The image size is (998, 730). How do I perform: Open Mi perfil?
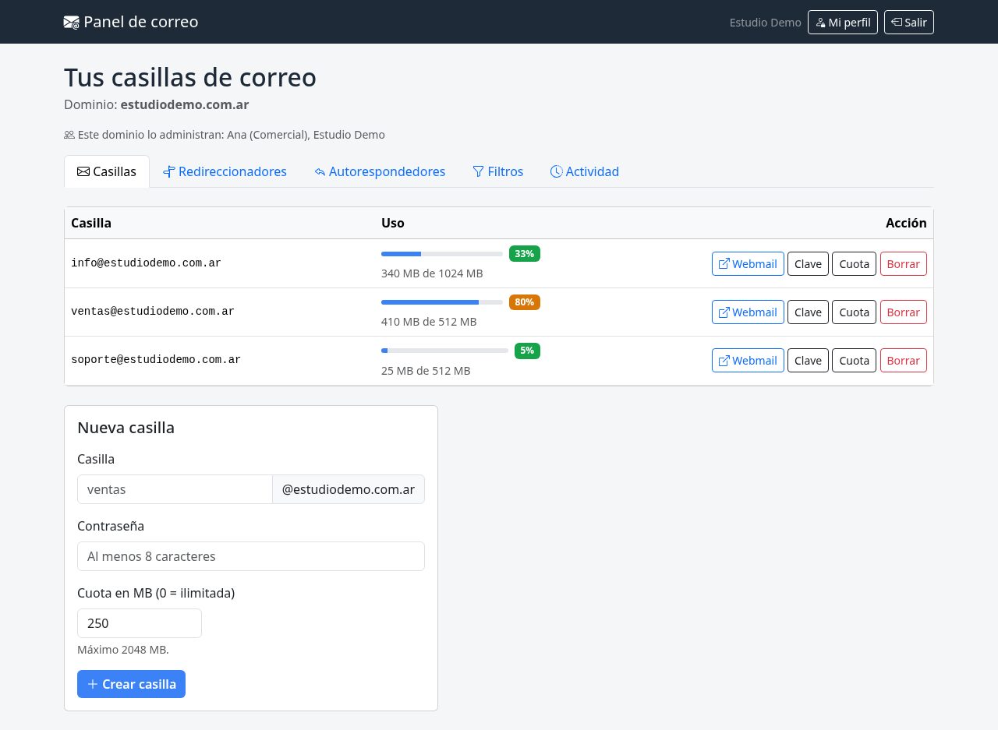click(843, 23)
